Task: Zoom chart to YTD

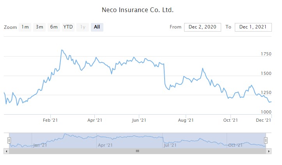Action: pyautogui.click(x=68, y=27)
